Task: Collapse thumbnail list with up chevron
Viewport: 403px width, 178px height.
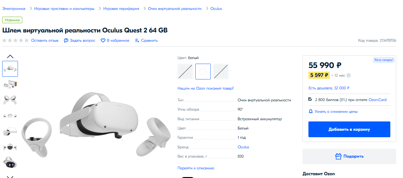Action: click(x=10, y=56)
